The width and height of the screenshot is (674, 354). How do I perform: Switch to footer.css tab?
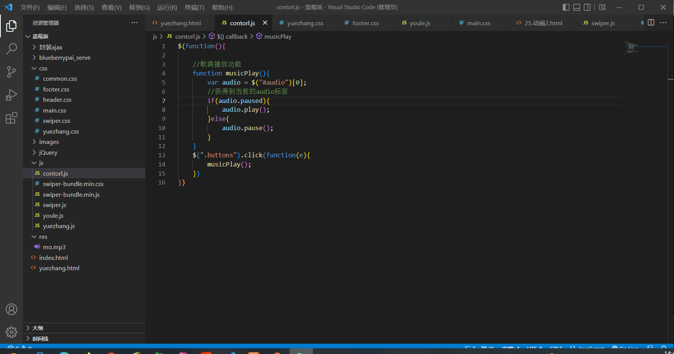tap(365, 23)
